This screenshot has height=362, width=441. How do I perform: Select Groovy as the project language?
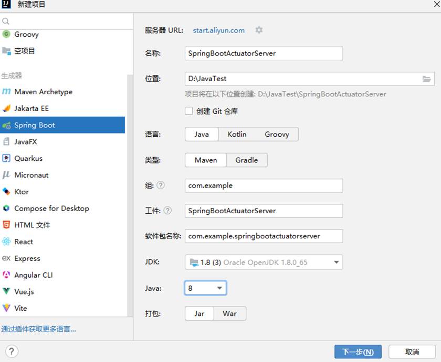(277, 134)
